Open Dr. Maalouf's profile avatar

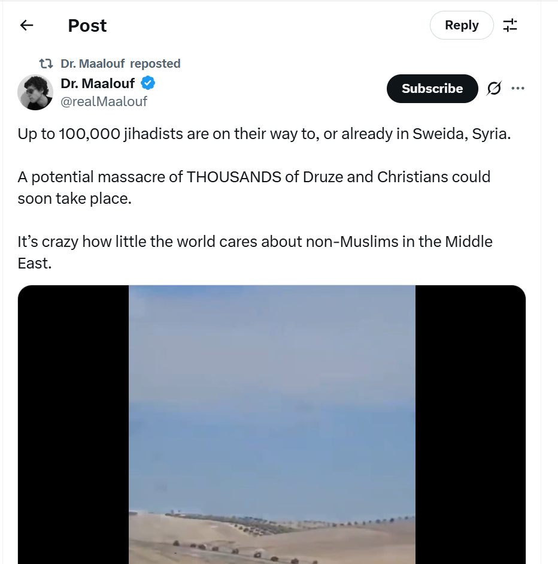35,92
